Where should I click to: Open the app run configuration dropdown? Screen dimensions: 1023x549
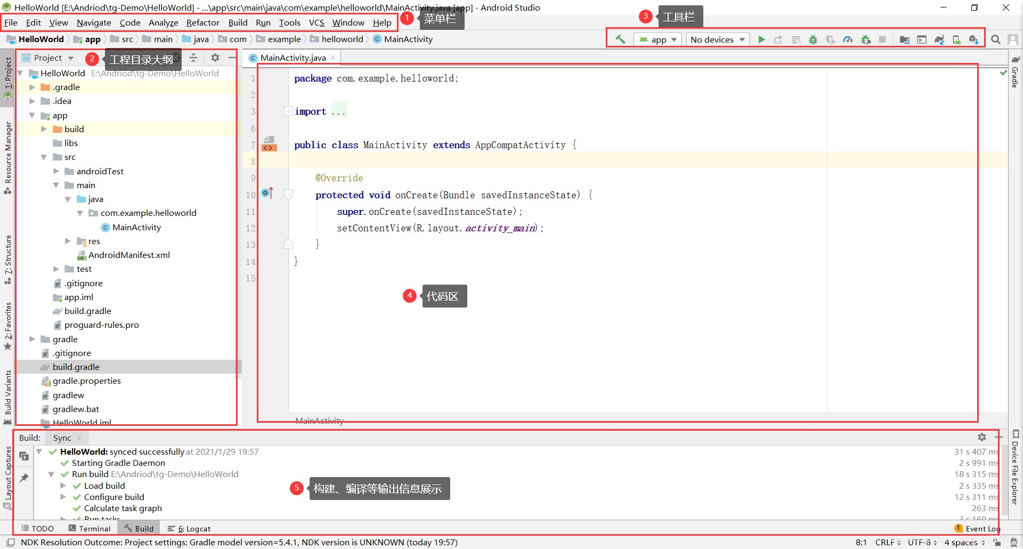point(658,39)
